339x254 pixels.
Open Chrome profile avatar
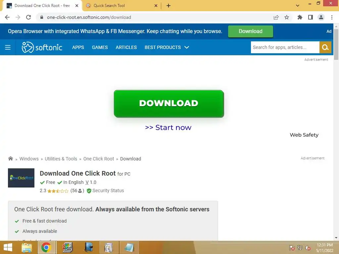[x=321, y=17]
